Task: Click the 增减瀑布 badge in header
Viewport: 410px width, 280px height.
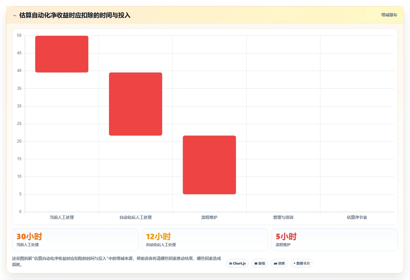Action: tap(389, 15)
